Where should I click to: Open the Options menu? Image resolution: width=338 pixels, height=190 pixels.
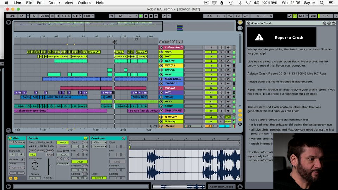[x=84, y=2]
